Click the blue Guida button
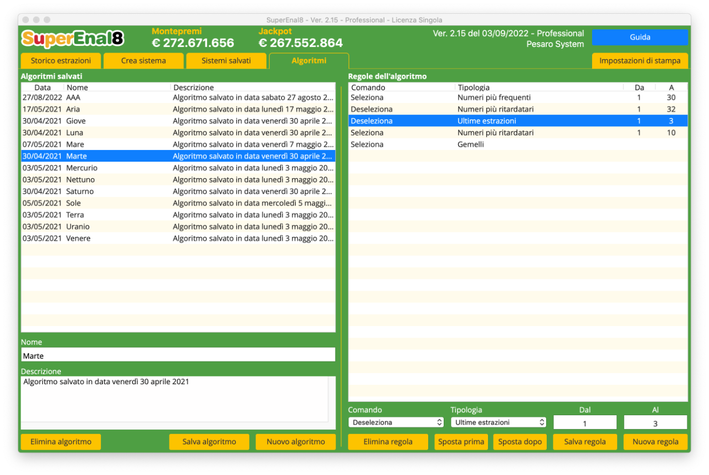This screenshot has width=709, height=475. 640,37
